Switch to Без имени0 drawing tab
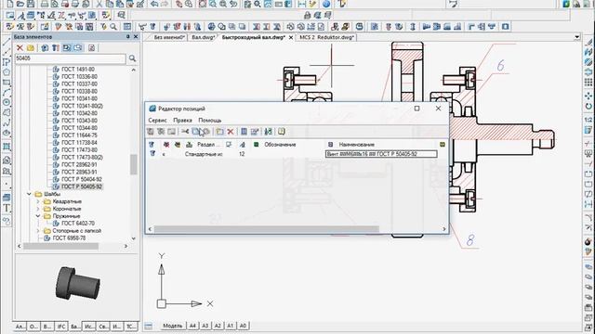595x334 pixels. [169, 37]
